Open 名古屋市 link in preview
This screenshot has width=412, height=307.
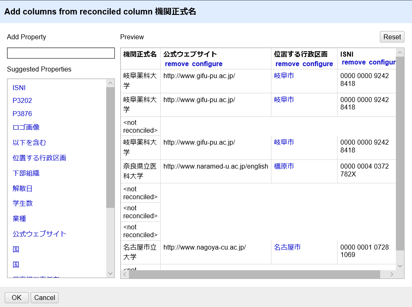click(287, 247)
